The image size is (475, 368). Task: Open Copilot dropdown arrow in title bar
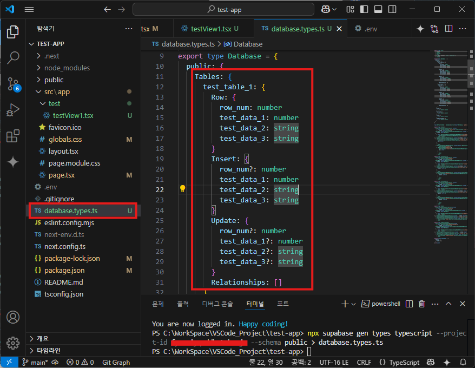pos(334,9)
